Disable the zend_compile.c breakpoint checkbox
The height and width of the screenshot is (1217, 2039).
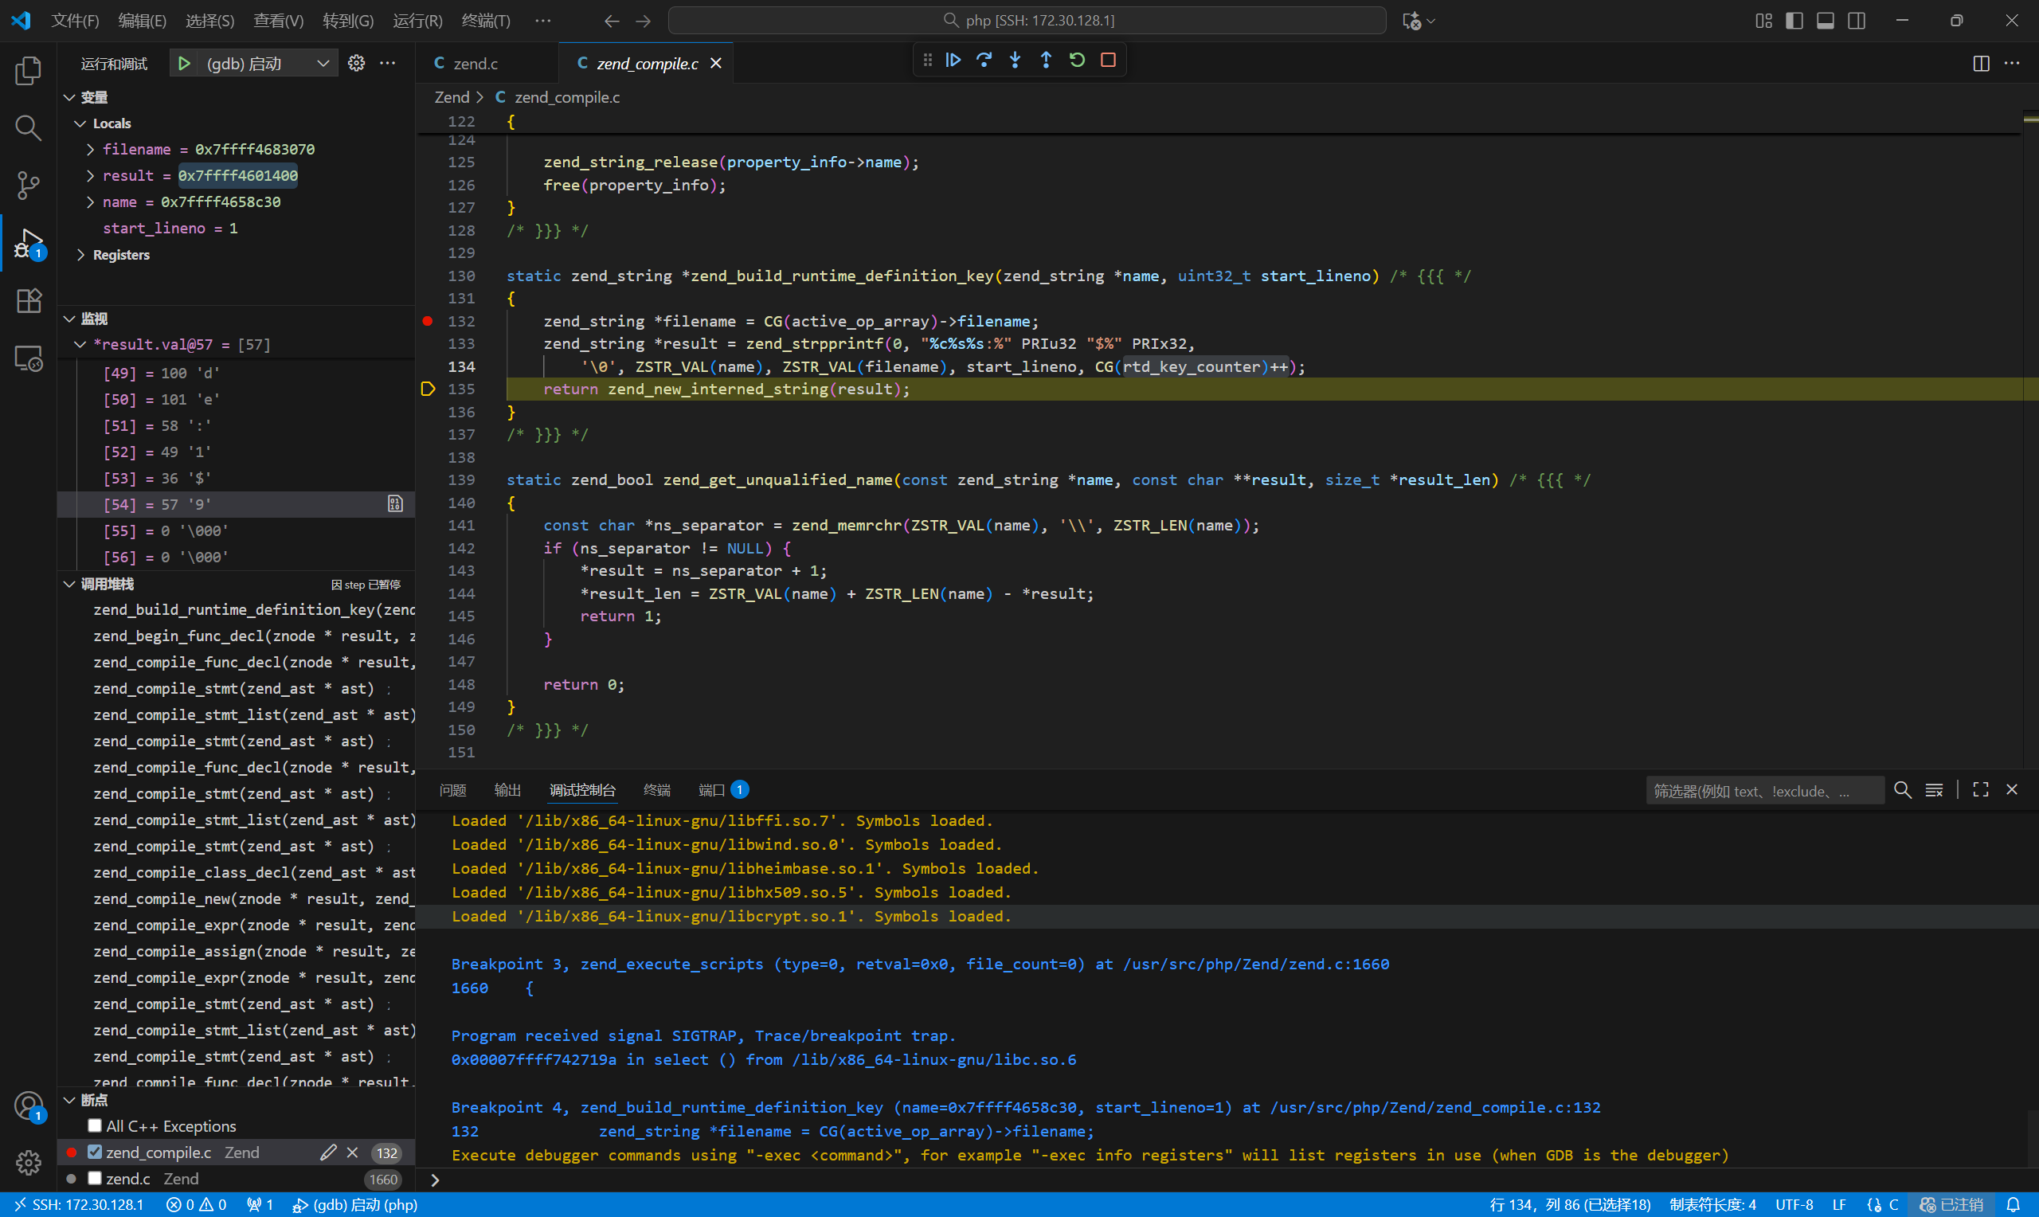coord(95,1152)
